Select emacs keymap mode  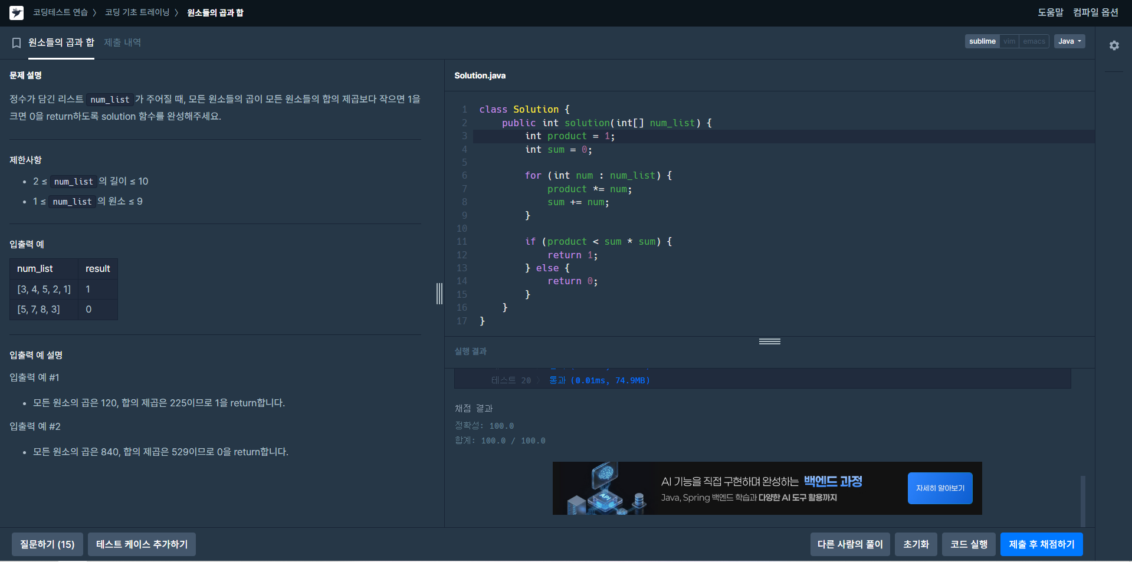1034,41
